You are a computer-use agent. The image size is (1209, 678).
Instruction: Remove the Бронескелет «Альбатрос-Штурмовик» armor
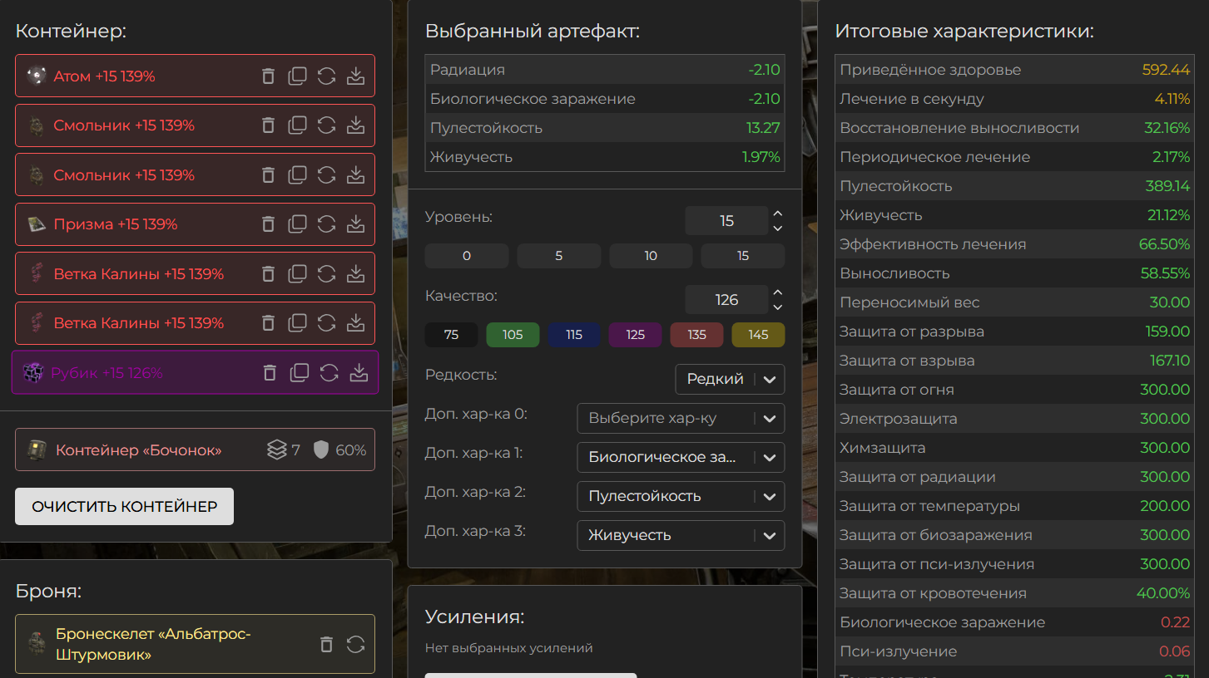tap(326, 644)
